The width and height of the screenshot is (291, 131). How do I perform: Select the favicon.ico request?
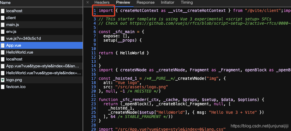[x=41, y=87]
